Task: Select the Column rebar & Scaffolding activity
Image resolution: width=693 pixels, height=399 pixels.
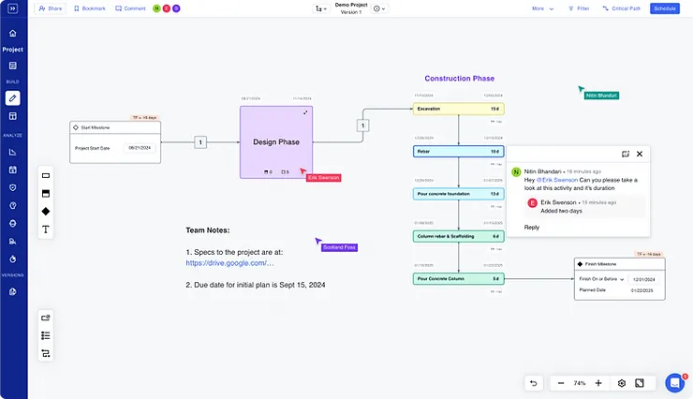Action: click(458, 236)
